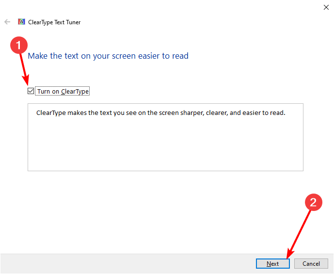Viewport: 334px width, 274px height.
Task: Toggle the Turn on ClearType checkbox
Action: 31,91
